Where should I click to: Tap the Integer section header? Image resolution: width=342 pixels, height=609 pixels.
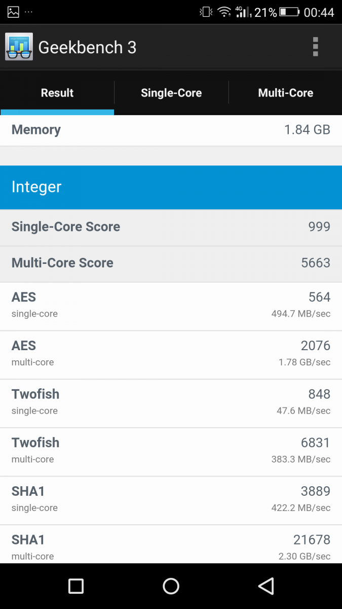coord(171,187)
